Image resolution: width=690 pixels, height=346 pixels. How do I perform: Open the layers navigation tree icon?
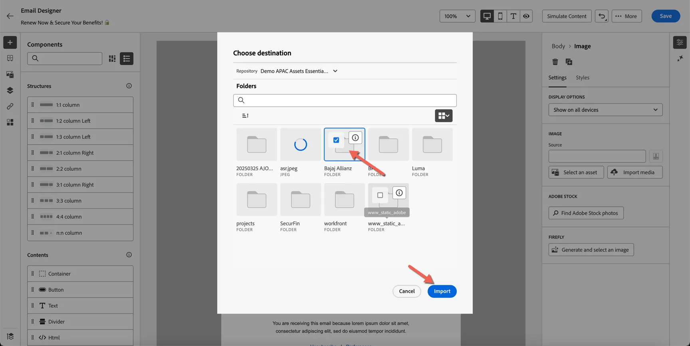tap(10, 90)
